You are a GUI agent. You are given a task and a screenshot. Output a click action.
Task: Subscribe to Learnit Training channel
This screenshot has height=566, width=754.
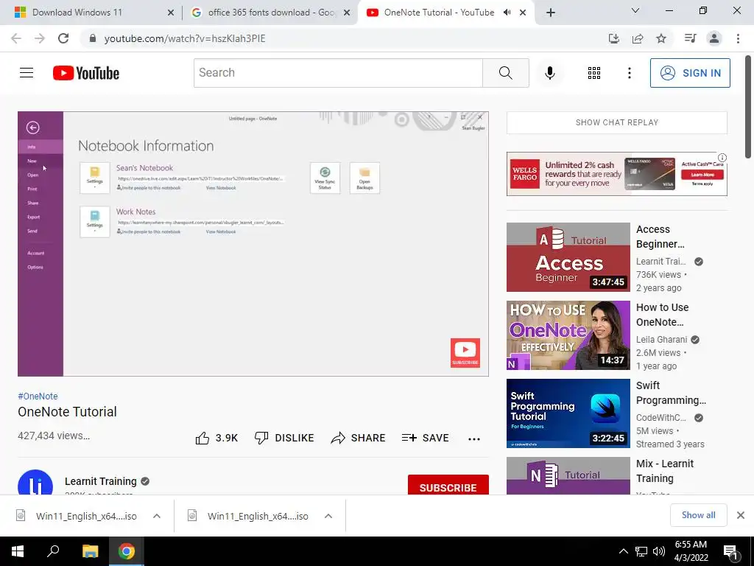click(x=448, y=485)
